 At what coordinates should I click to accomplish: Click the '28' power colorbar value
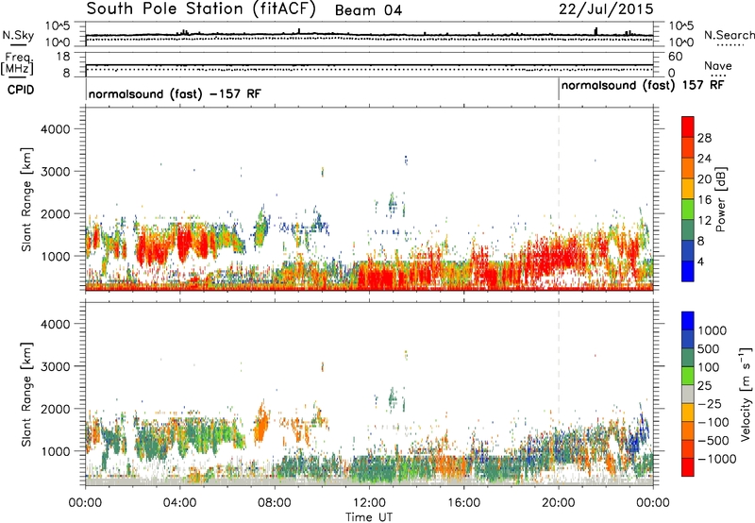click(704, 138)
